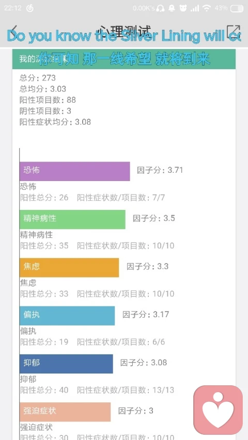The height and width of the screenshot is (440, 248).
Task: Tap the 因子分: 3.71 label
Action: (160, 170)
